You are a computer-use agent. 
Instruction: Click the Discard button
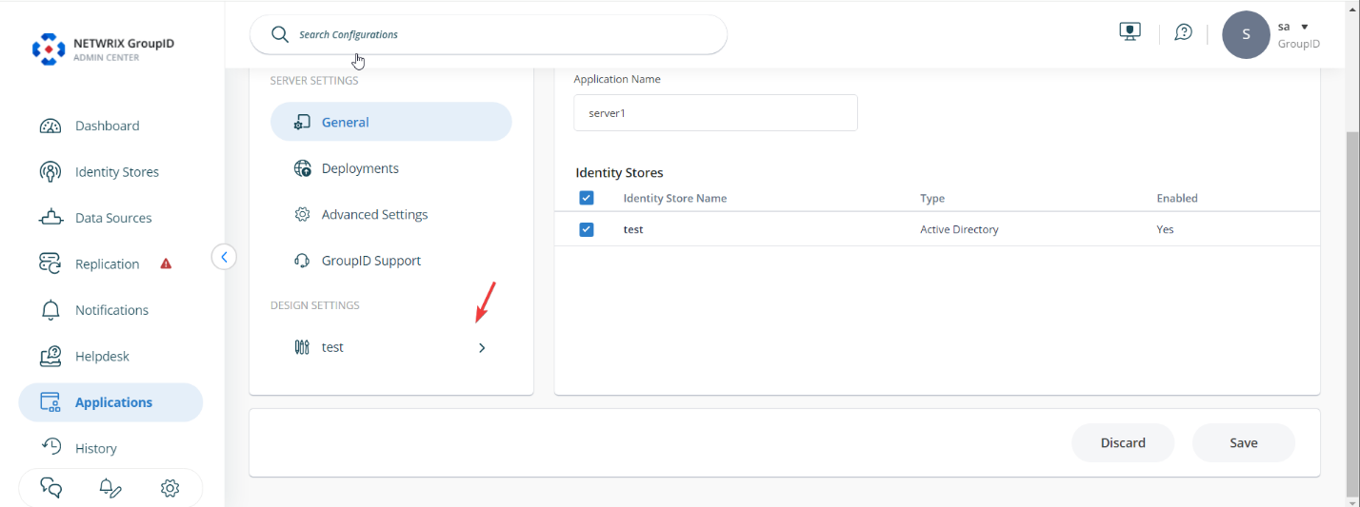[1123, 442]
